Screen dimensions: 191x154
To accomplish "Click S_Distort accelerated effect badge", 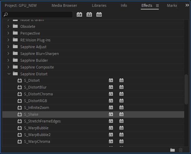I will (x=111, y=80).
